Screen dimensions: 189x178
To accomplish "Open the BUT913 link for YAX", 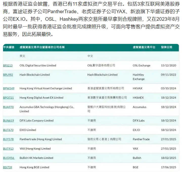I will click(8, 149).
